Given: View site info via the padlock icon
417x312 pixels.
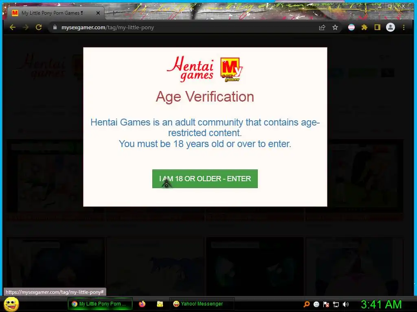Looking at the screenshot, I should 55,27.
